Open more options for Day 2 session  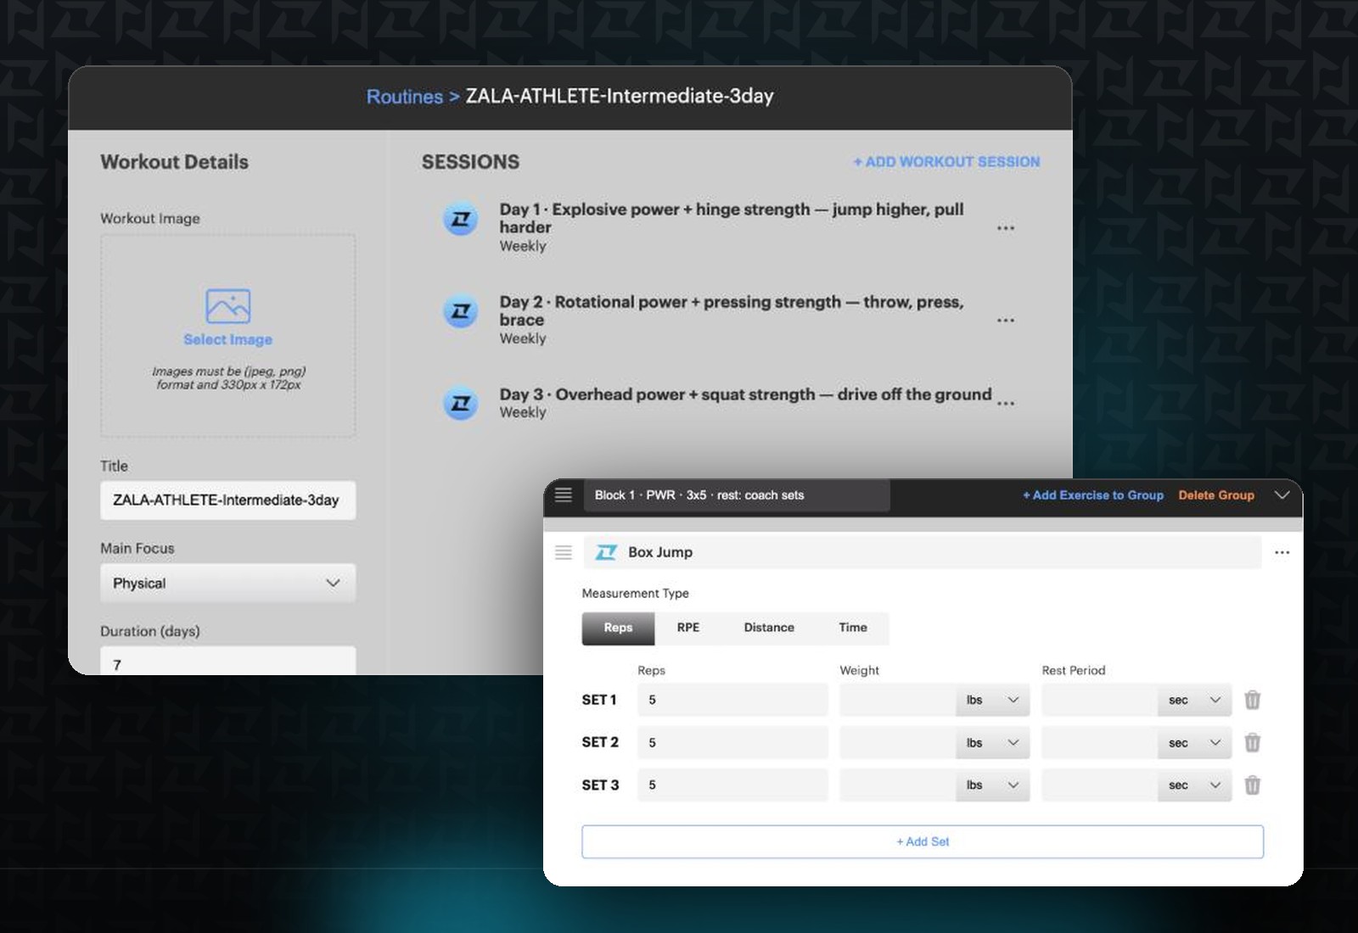1006,321
